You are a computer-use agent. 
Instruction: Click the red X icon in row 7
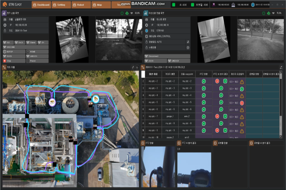(217, 116)
